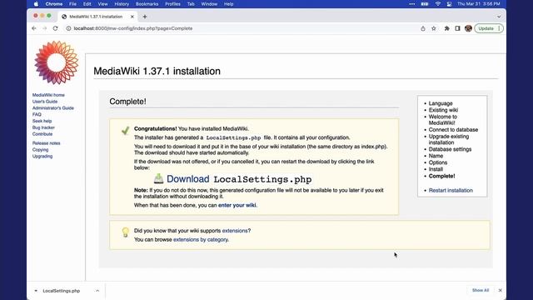
Task: Go forward to the next page
Action: [44, 28]
